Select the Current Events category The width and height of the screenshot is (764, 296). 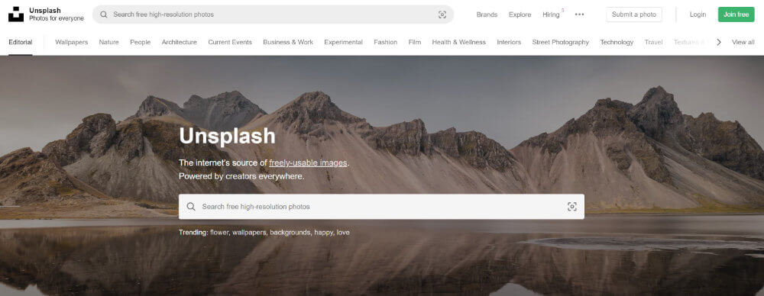point(230,43)
